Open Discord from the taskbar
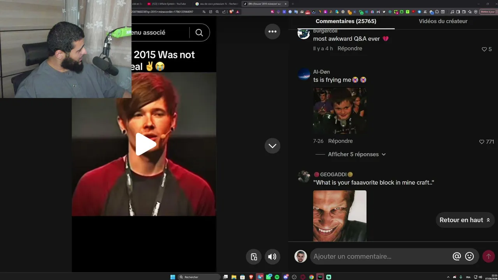The image size is (498, 280). pos(286,277)
